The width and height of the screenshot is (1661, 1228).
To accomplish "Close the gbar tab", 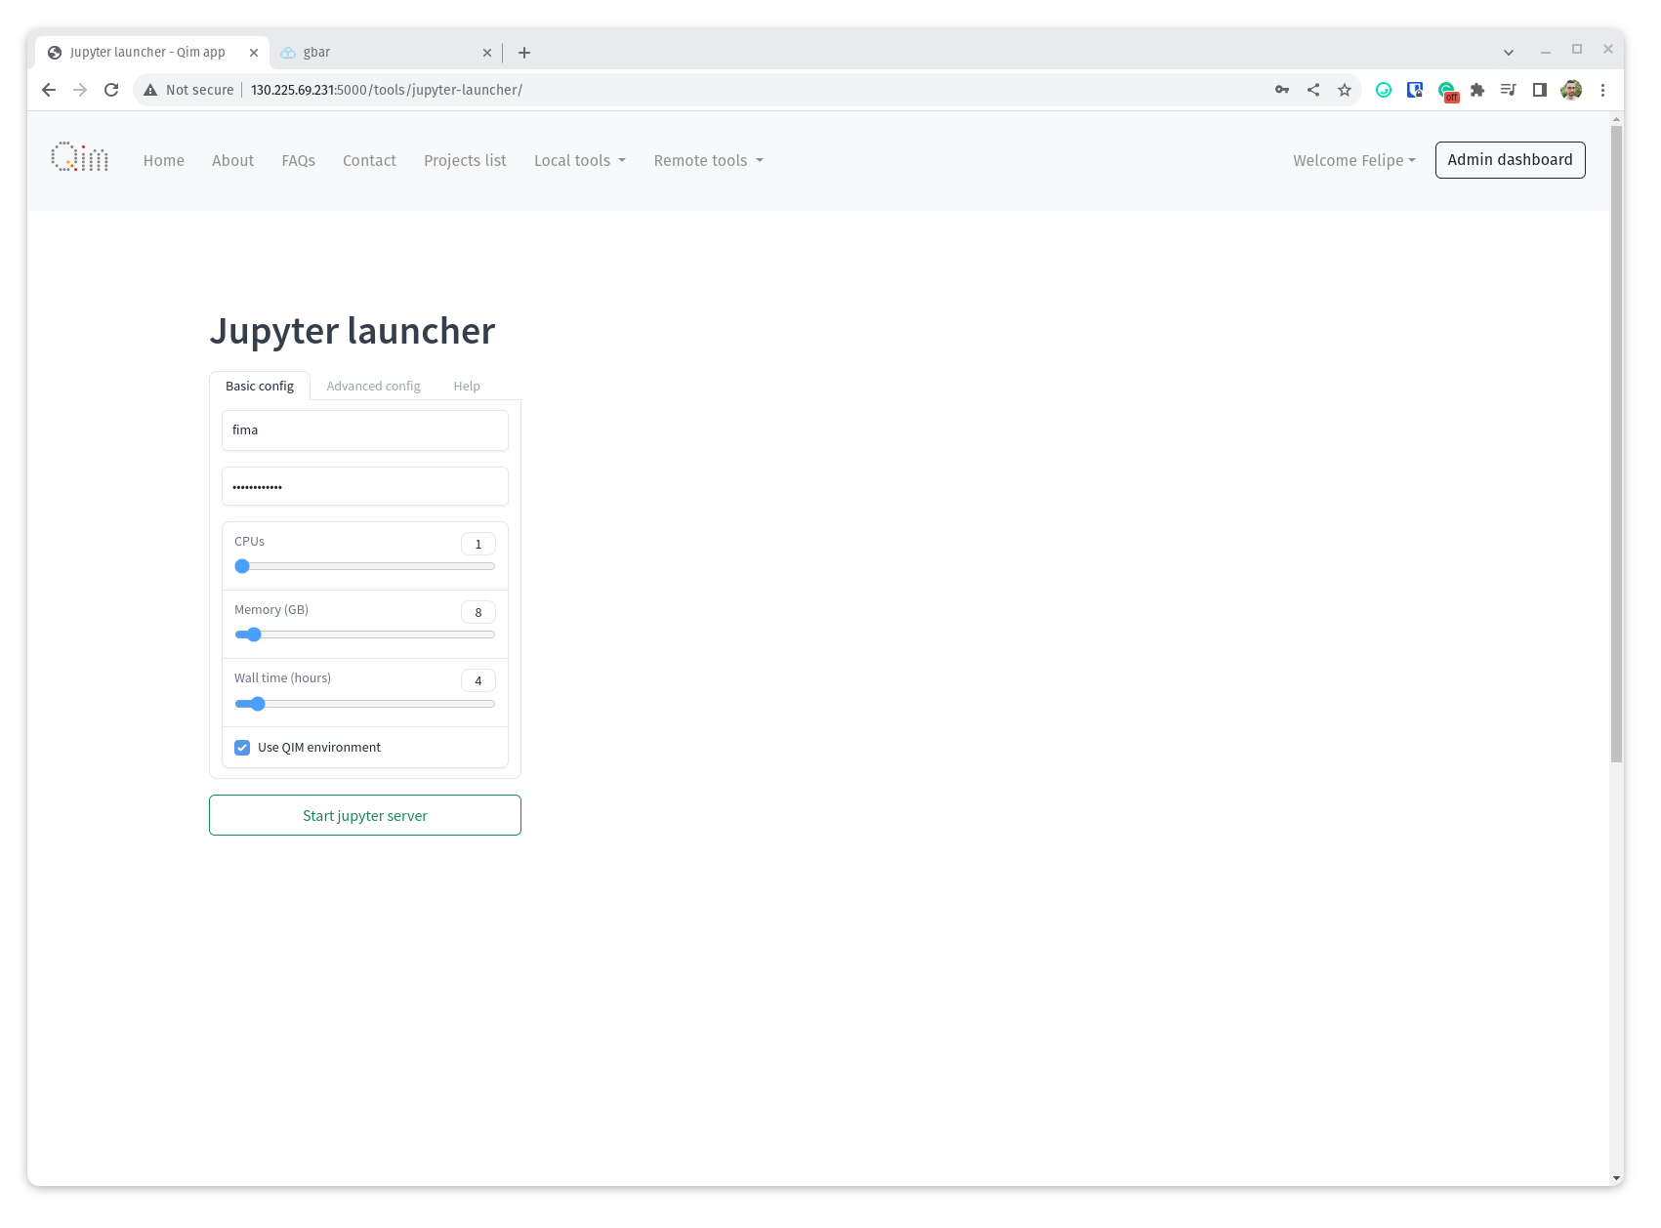I will pos(487,53).
